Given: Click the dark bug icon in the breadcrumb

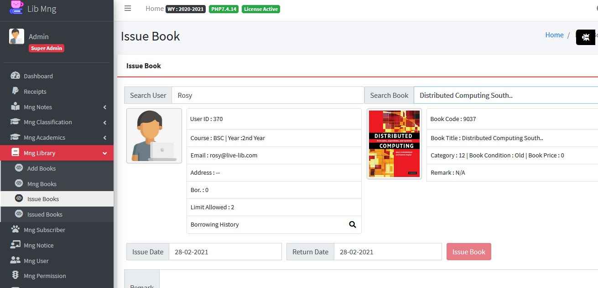Looking at the screenshot, I should [x=585, y=37].
